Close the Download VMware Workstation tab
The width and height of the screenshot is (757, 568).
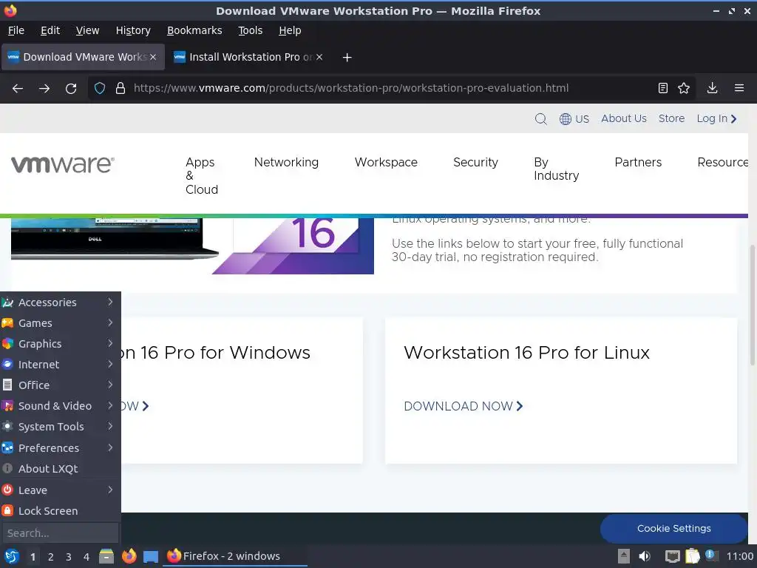pyautogui.click(x=153, y=57)
